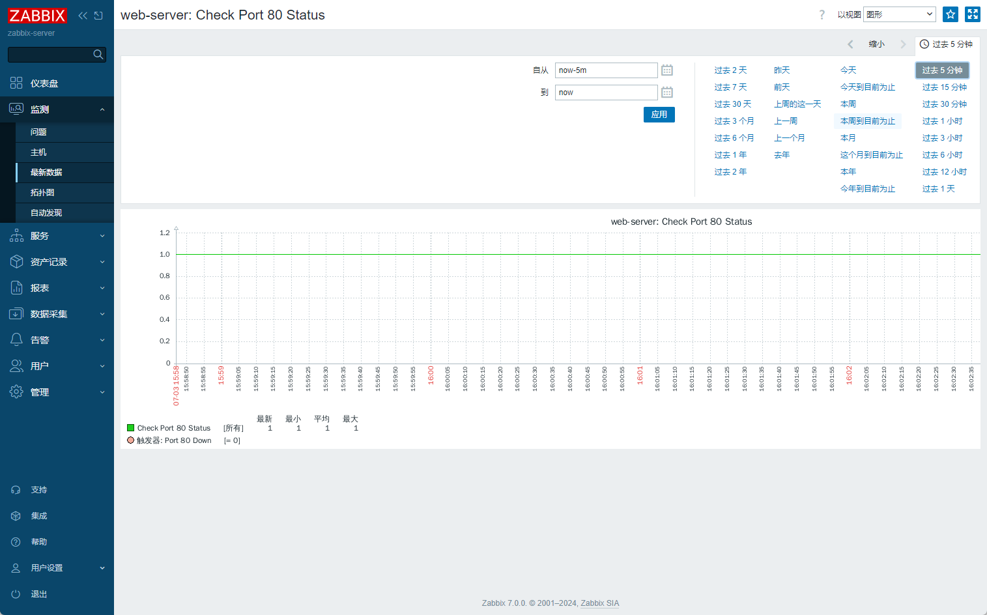Viewport: 987px width, 615px height.
Task: Open the 仪表盘 dashboard icon
Action: pyautogui.click(x=16, y=83)
